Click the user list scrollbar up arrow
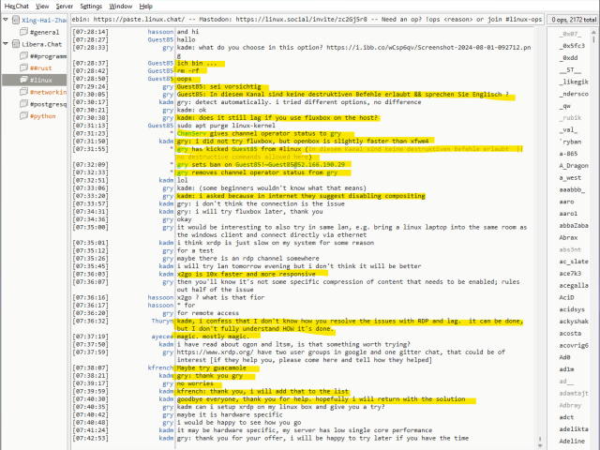This screenshot has width=600, height=450. [x=593, y=33]
